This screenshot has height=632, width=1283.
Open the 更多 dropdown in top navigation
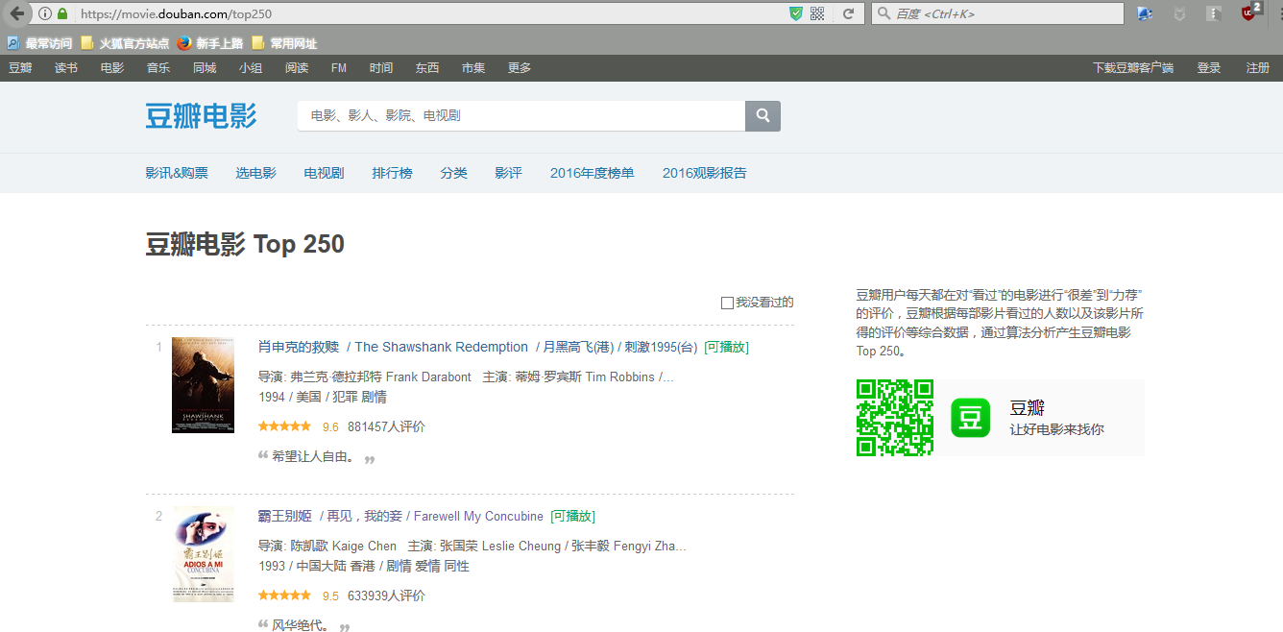tap(520, 68)
